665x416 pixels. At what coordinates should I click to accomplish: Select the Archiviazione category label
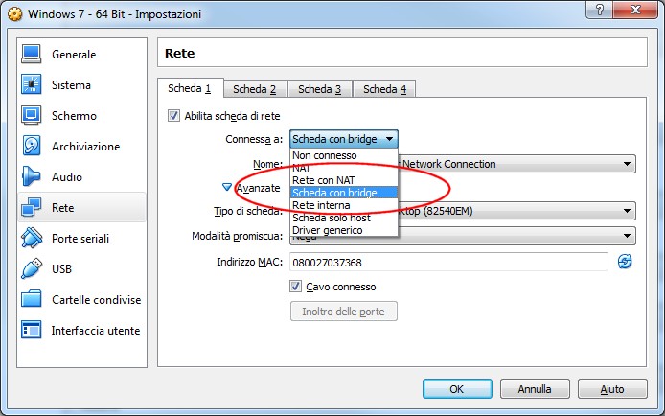[x=86, y=147]
